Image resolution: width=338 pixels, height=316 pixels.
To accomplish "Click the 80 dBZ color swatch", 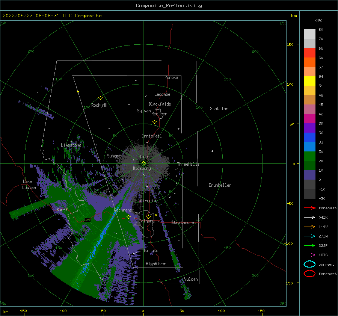I will (x=309, y=34).
